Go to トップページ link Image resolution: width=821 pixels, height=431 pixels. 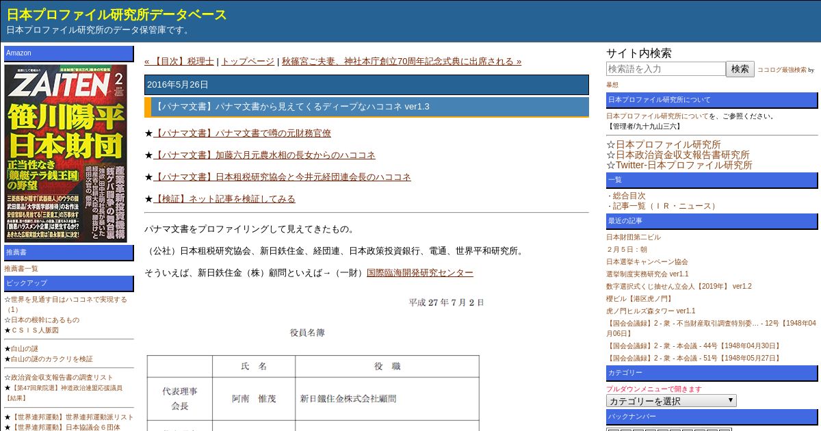pyautogui.click(x=248, y=61)
